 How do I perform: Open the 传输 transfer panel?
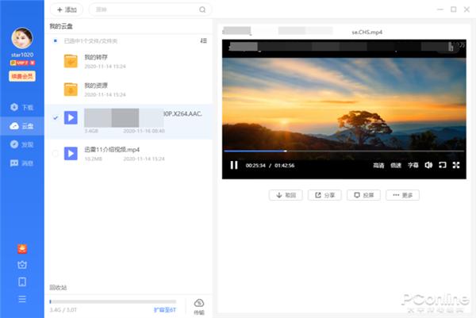point(198,306)
